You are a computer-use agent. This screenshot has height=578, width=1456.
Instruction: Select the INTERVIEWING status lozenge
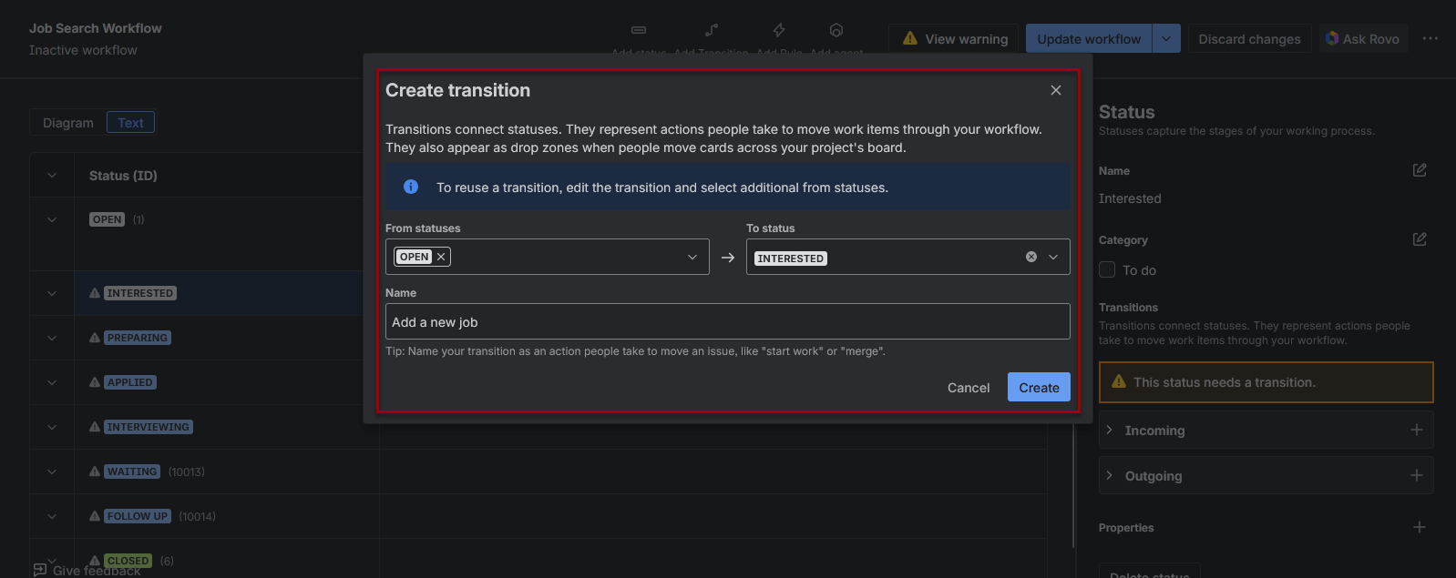click(x=149, y=427)
